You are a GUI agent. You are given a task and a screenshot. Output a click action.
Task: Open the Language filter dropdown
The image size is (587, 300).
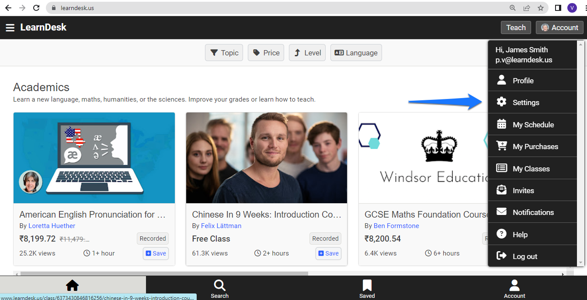tap(356, 53)
